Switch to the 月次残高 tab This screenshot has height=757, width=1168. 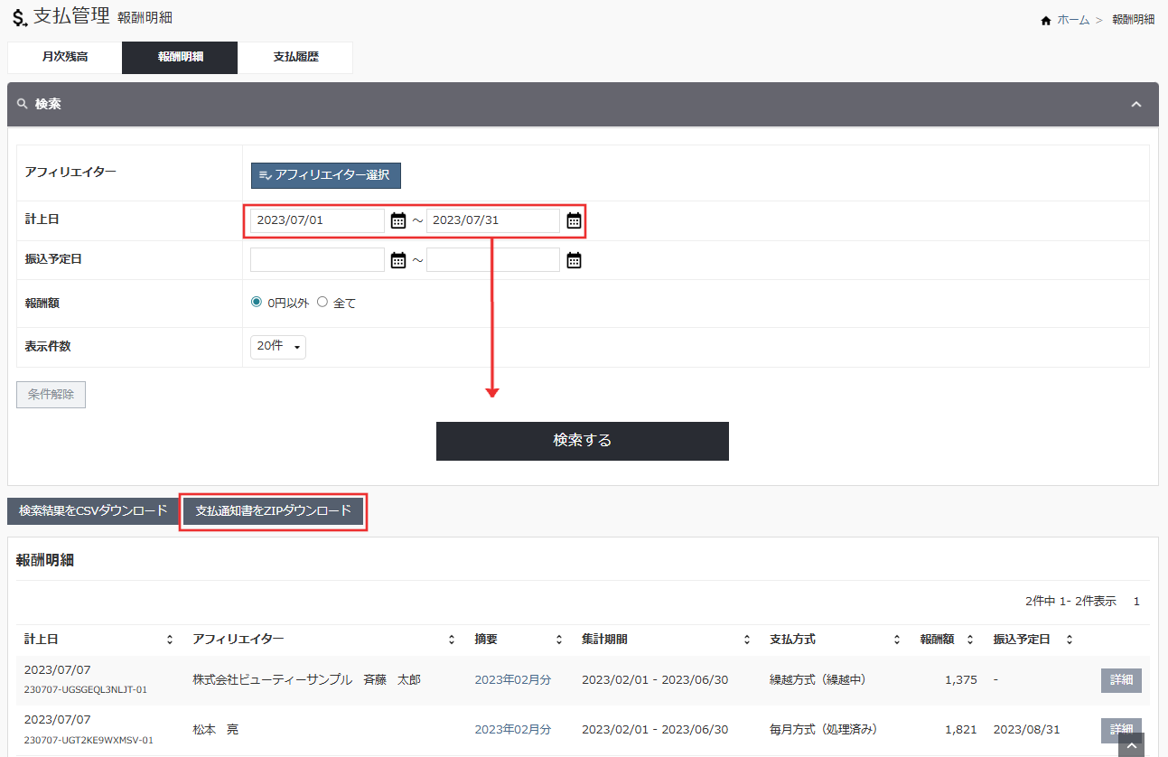click(x=64, y=57)
